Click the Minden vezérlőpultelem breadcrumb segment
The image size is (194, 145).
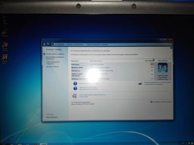click(75, 44)
